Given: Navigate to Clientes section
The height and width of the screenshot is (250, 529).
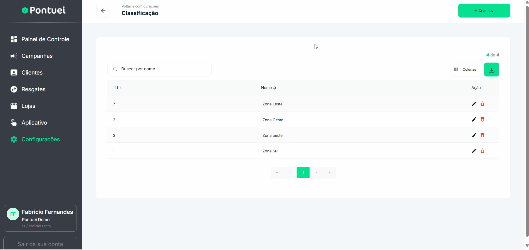Looking at the screenshot, I should (32, 73).
